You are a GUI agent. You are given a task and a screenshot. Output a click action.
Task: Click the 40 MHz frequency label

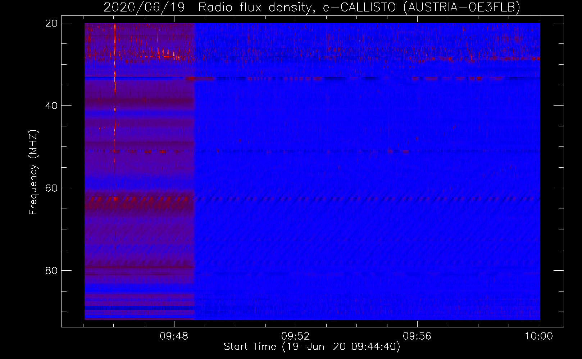click(51, 106)
